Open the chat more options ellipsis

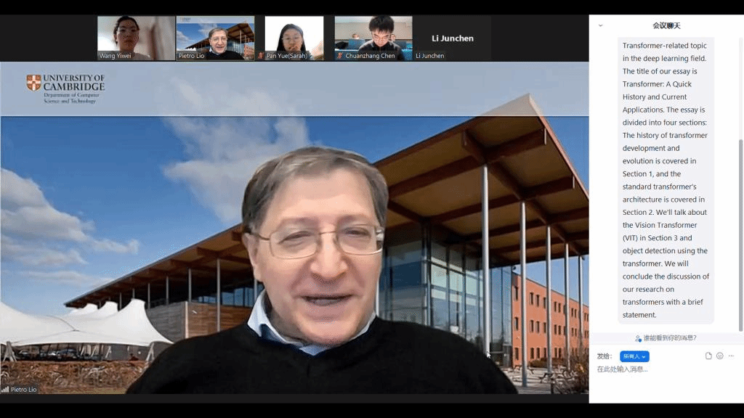tap(731, 356)
